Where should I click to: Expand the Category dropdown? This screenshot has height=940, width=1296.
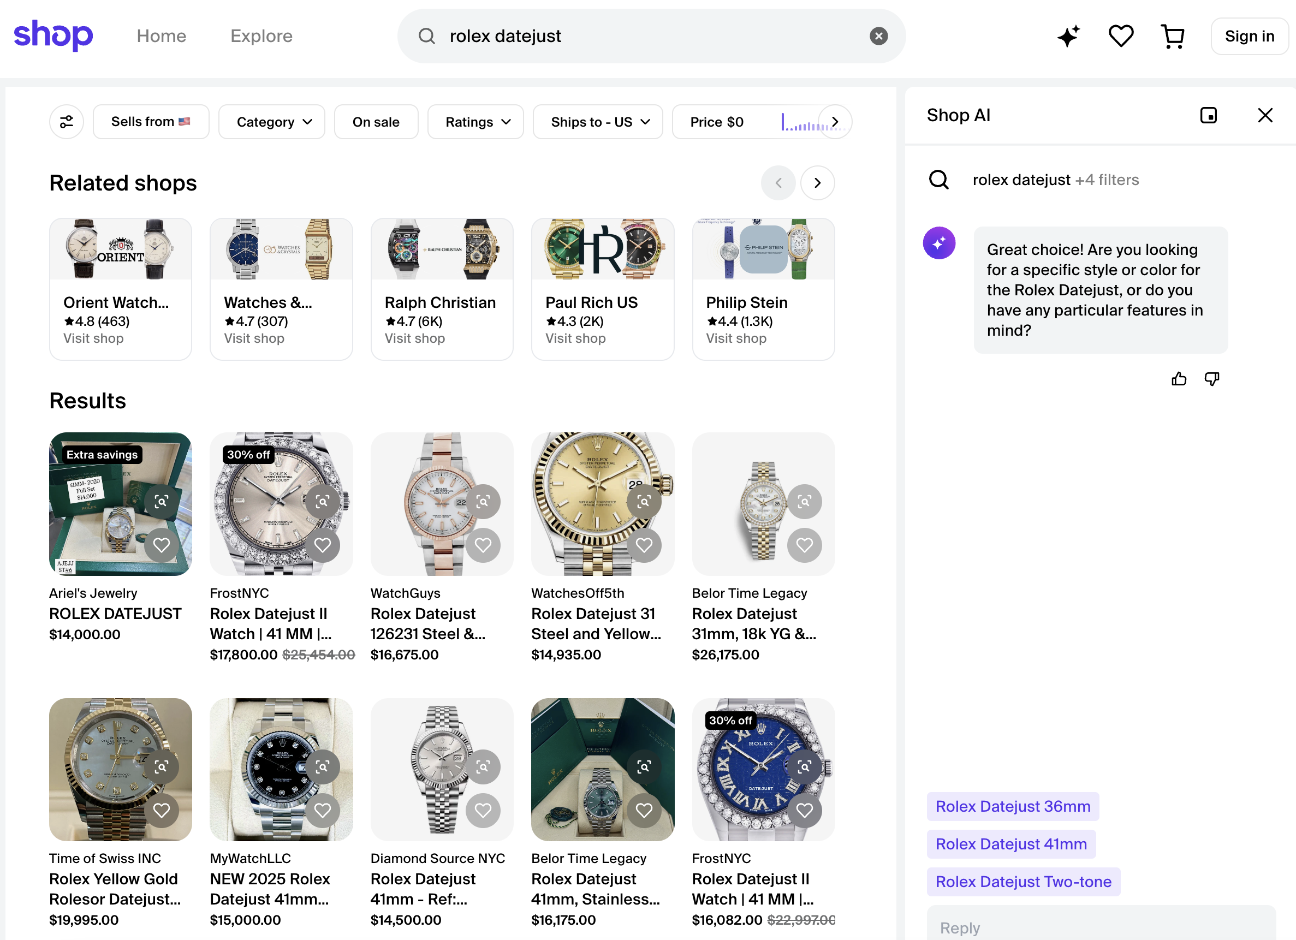272,122
